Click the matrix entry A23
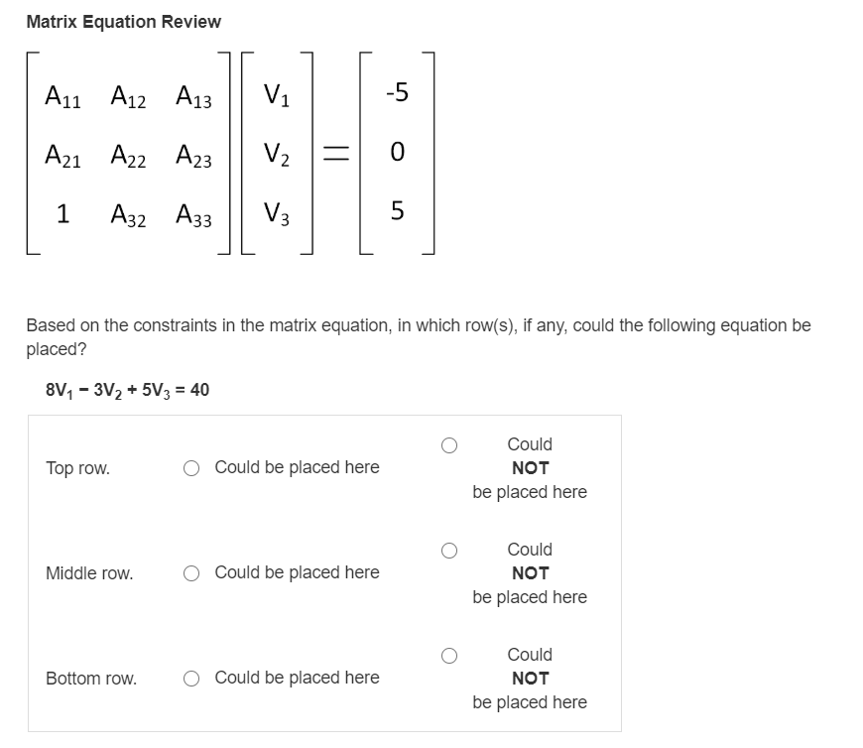 point(194,155)
